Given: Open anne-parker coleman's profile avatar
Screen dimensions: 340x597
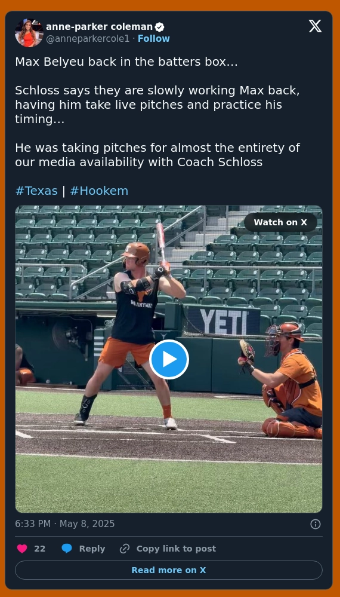Looking at the screenshot, I should tap(29, 33).
